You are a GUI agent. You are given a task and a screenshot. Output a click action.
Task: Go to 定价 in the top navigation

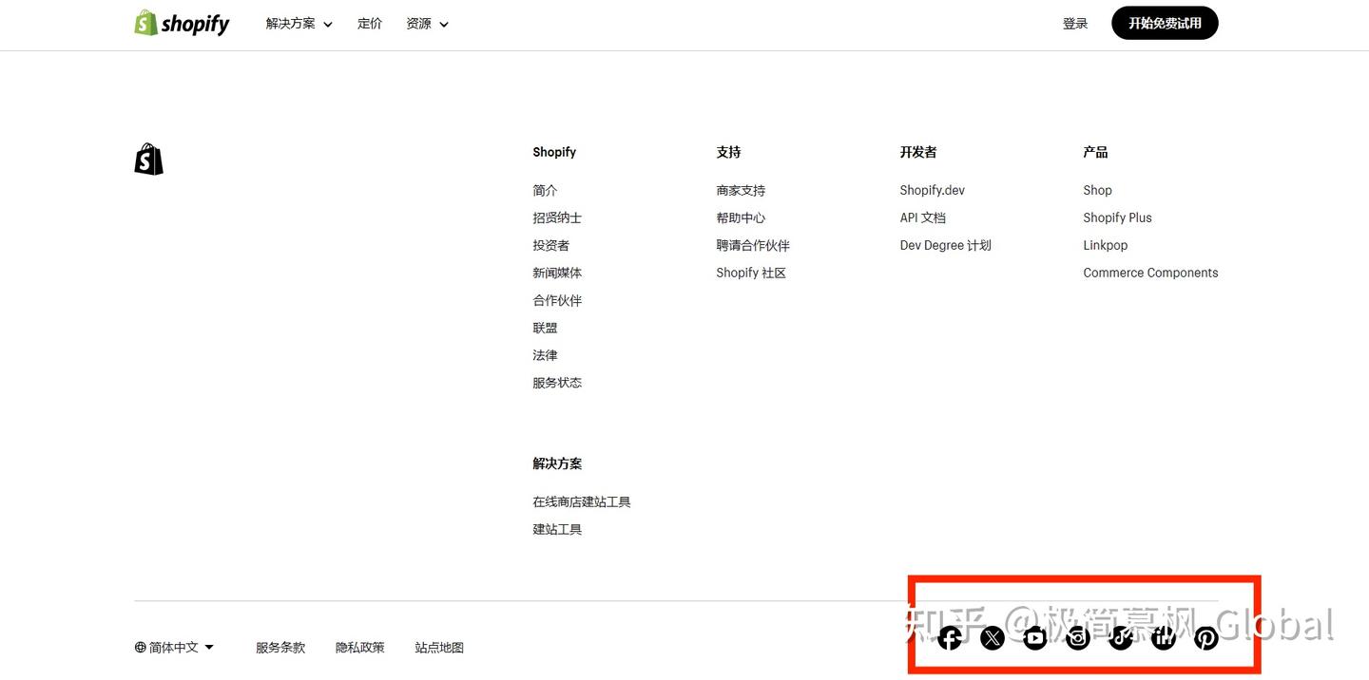click(370, 24)
